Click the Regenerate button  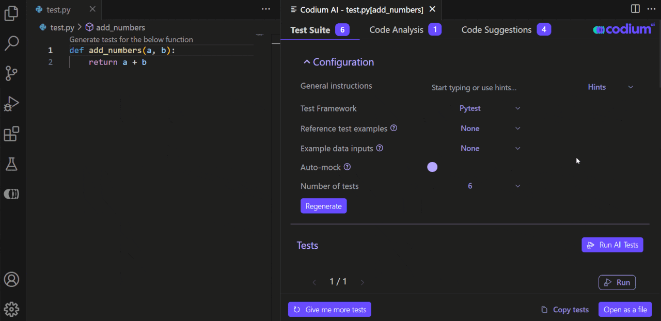tap(324, 206)
